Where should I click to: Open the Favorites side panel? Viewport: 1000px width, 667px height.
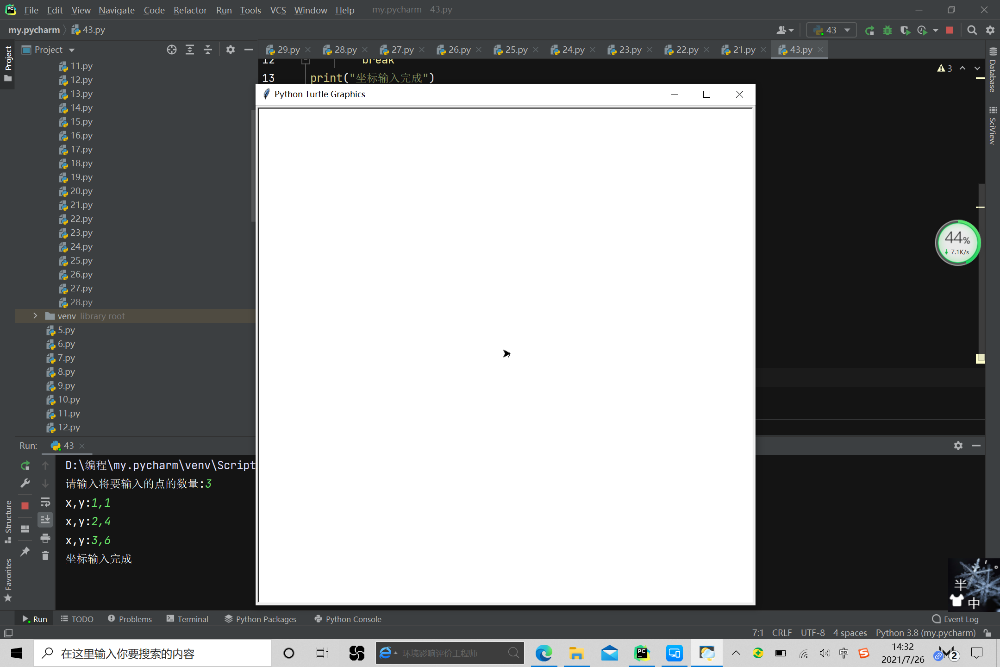[x=8, y=580]
